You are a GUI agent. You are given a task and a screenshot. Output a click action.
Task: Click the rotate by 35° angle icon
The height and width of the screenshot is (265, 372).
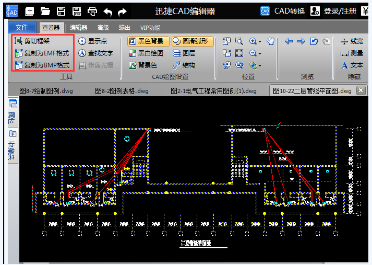(x=226, y=65)
